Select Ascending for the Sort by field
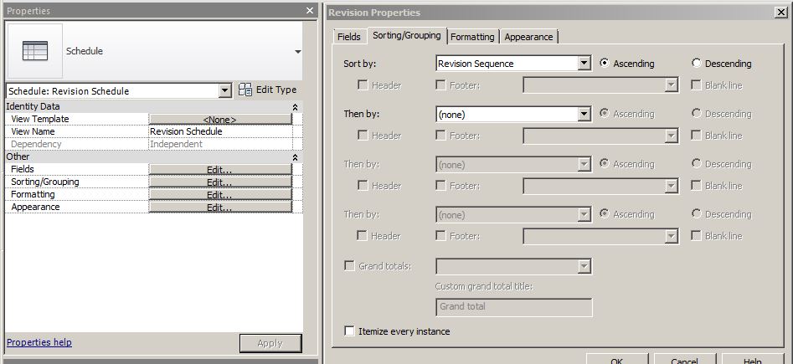Image resolution: width=793 pixels, height=364 pixels. tap(605, 64)
